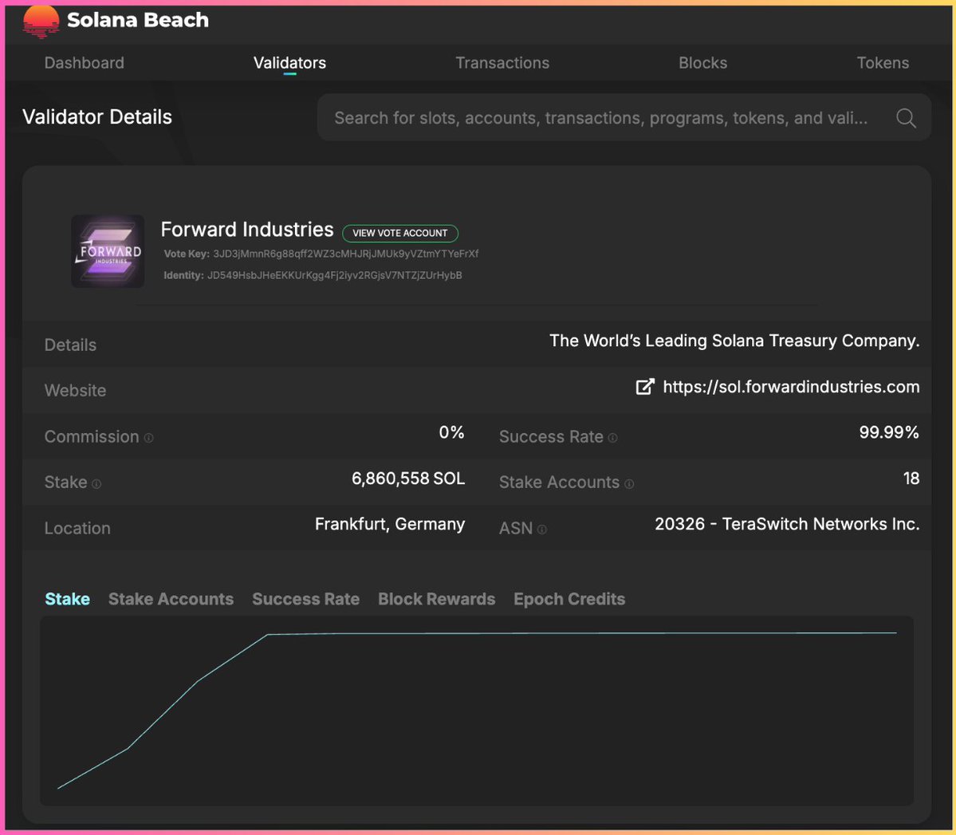Focus the search slots and accounts field
Viewport: 956px width, 835px height.
tap(624, 118)
